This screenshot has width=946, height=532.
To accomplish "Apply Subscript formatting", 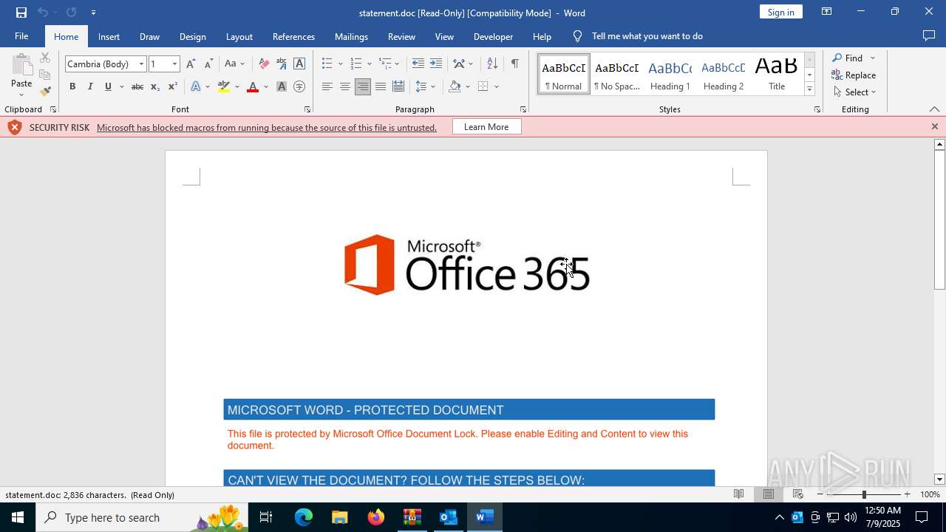I will click(x=155, y=87).
